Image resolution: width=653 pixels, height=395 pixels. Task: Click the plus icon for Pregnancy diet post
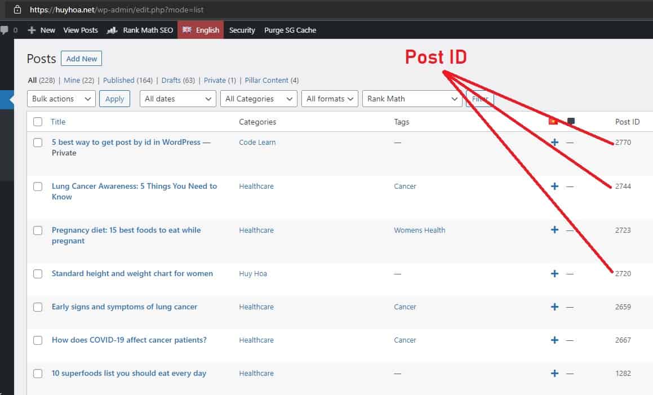pos(554,230)
